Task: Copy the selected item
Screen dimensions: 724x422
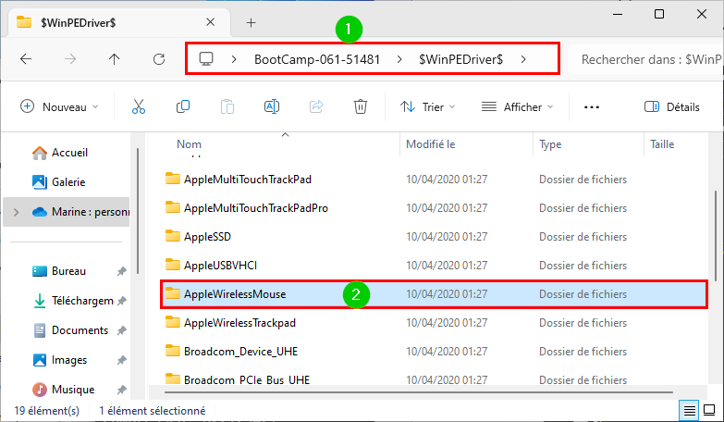Action: (x=183, y=106)
